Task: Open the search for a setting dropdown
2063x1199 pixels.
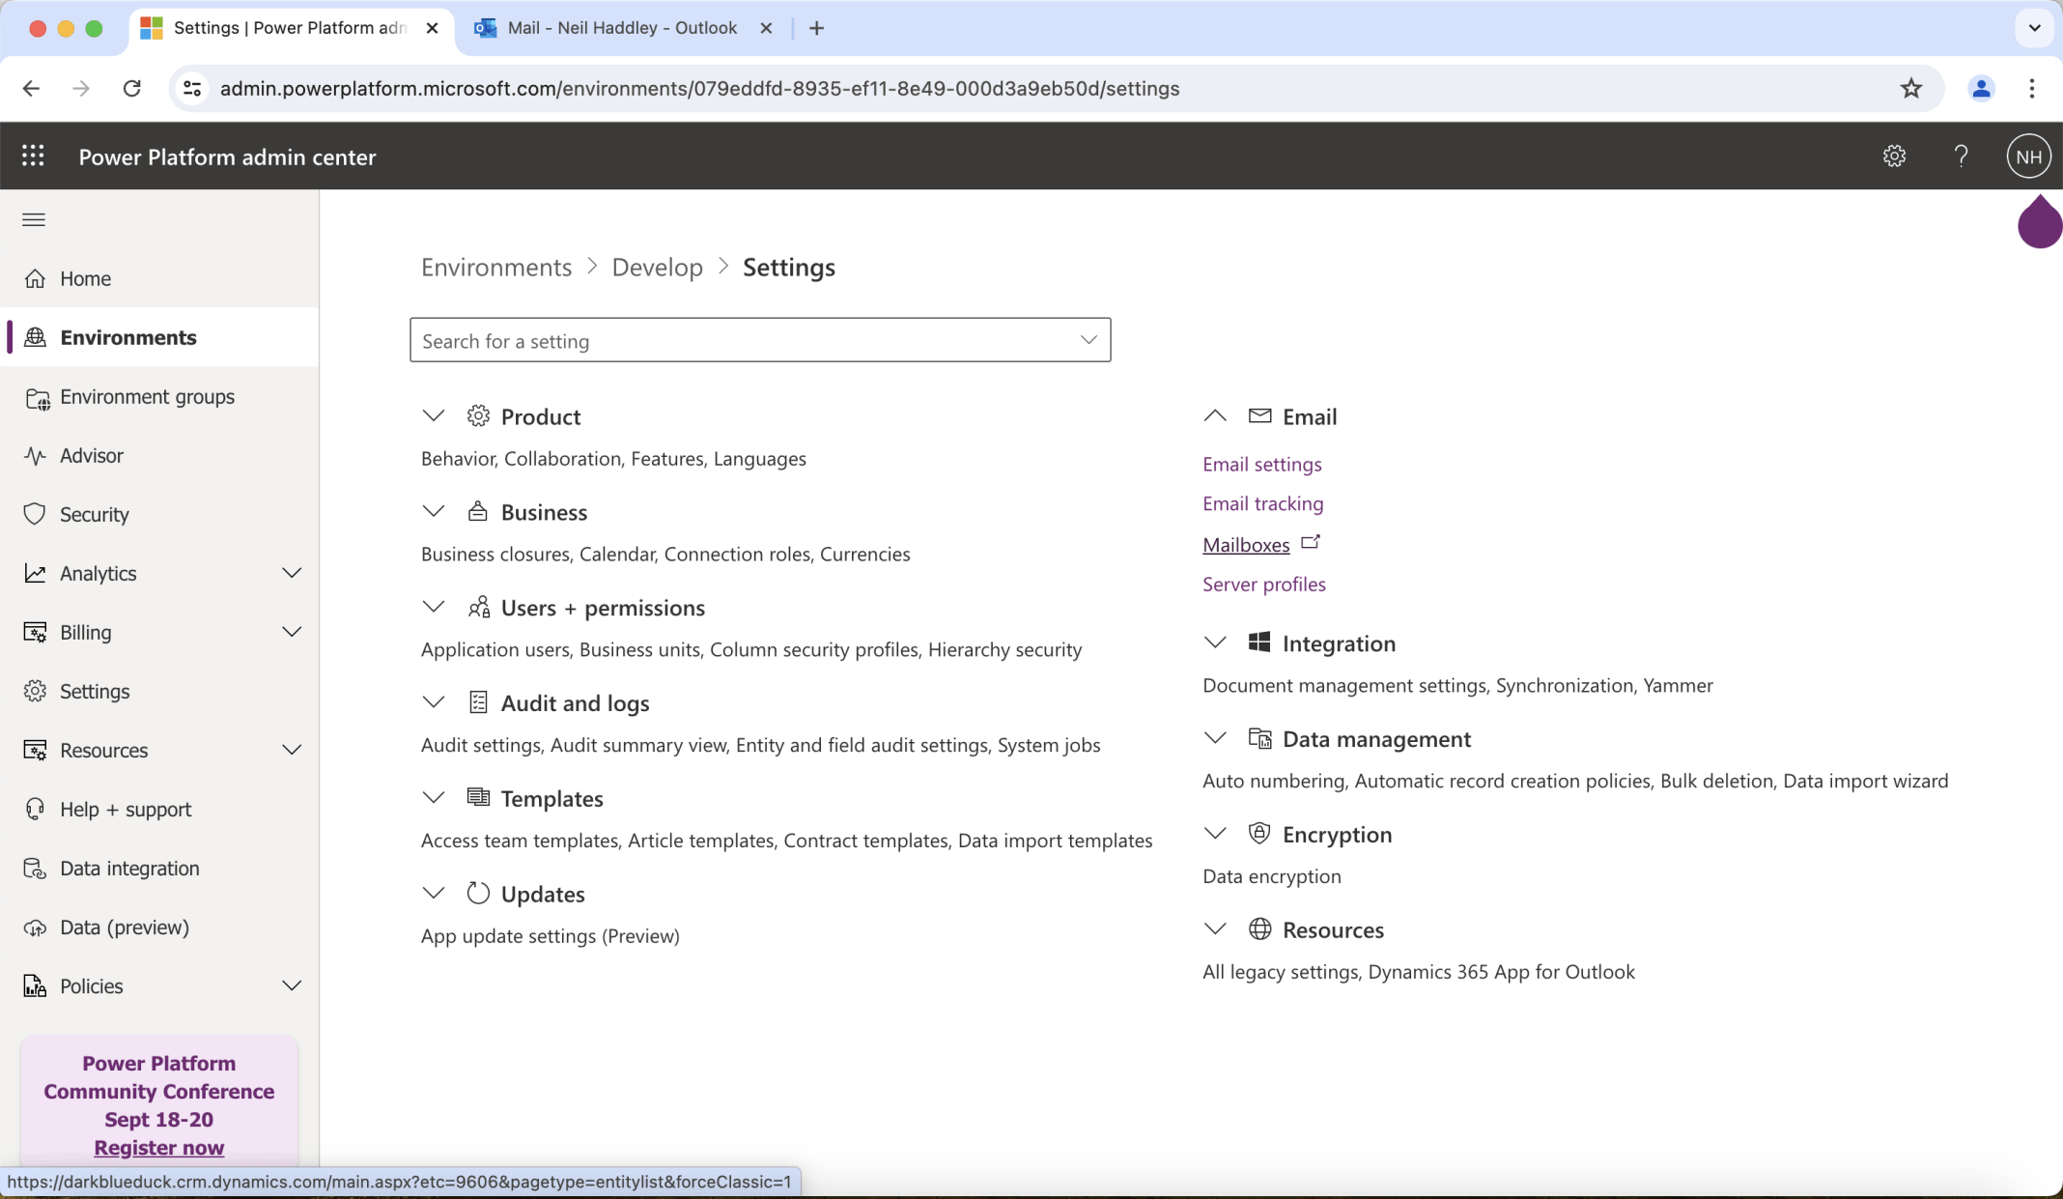Action: pos(1088,339)
